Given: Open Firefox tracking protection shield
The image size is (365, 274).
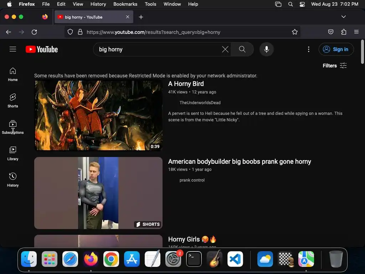Looking at the screenshot, I should pos(70,32).
